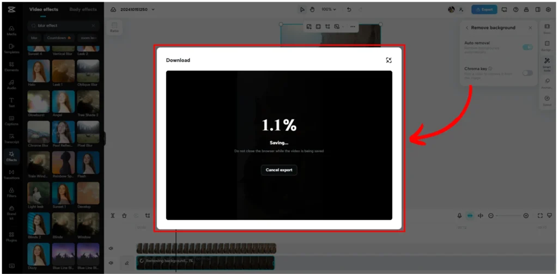Open the Plugins panel in the sidebar
Image resolution: width=558 pixels, height=274 pixels.
(x=11, y=237)
